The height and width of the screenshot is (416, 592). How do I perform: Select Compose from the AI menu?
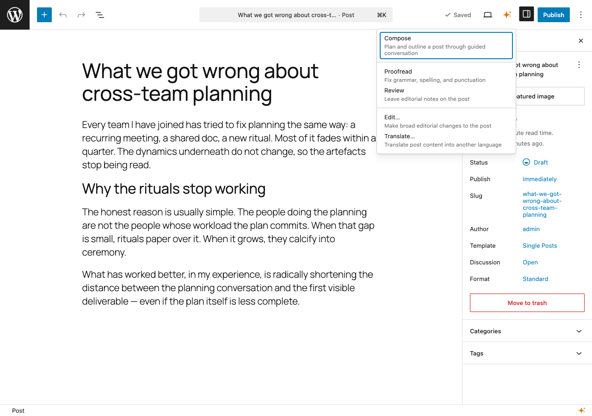coord(446,45)
